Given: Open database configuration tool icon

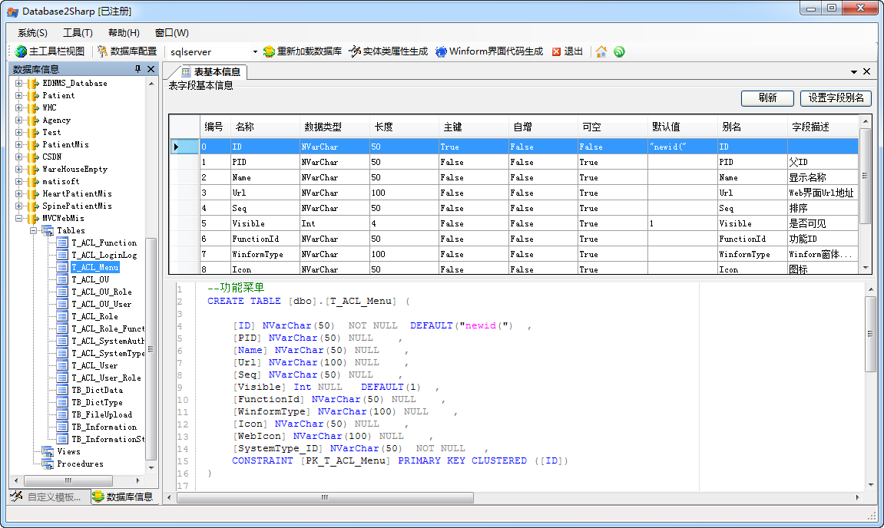Looking at the screenshot, I should pos(103,51).
